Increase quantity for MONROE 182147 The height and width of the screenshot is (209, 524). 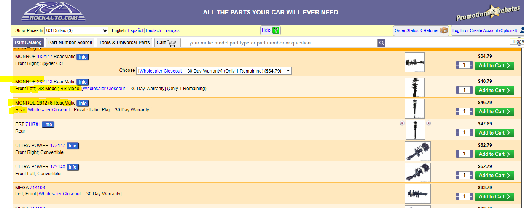click(471, 65)
